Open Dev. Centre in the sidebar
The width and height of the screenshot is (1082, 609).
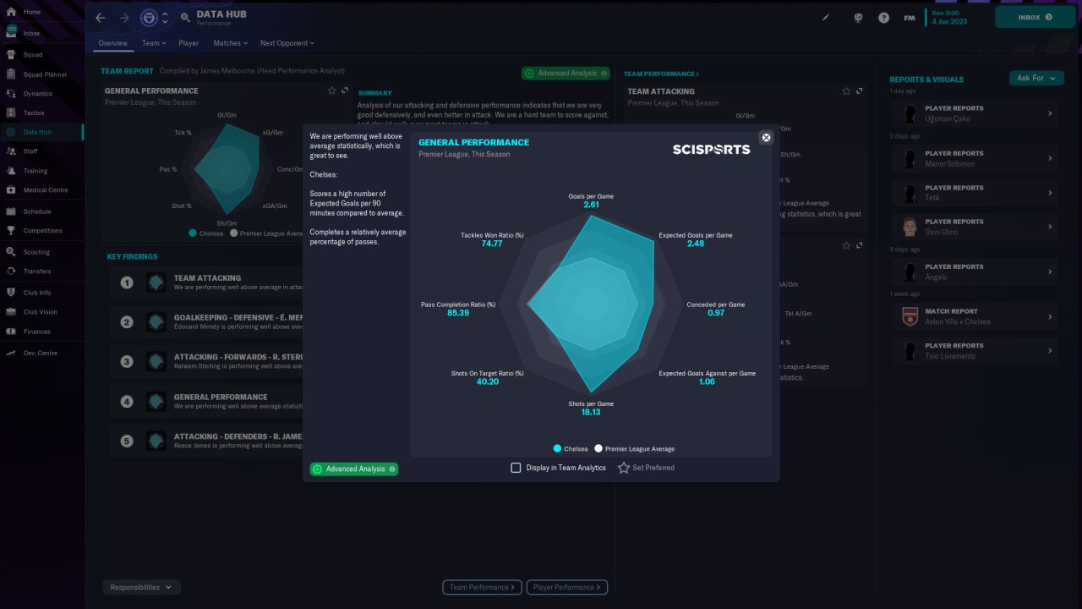(42, 353)
